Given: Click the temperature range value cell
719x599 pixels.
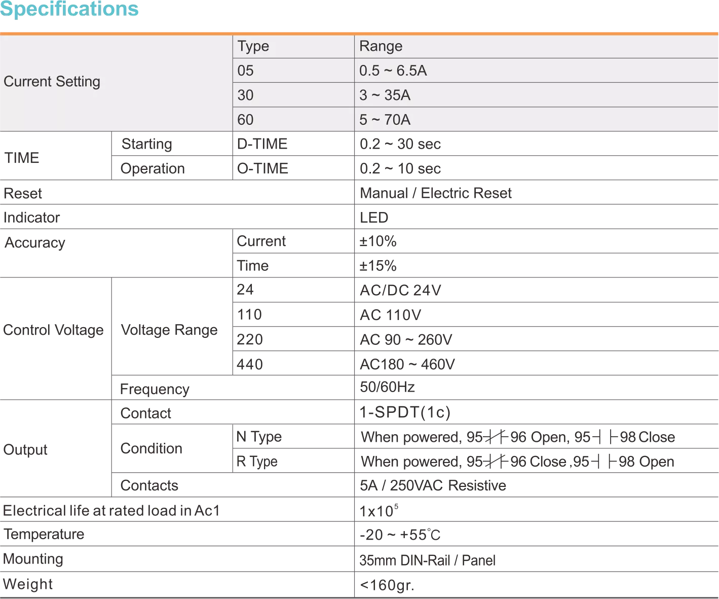Looking at the screenshot, I should (400, 535).
